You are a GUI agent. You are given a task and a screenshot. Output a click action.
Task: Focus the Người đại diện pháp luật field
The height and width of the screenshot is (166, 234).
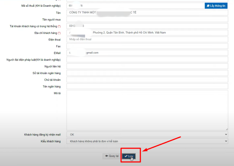147,59
